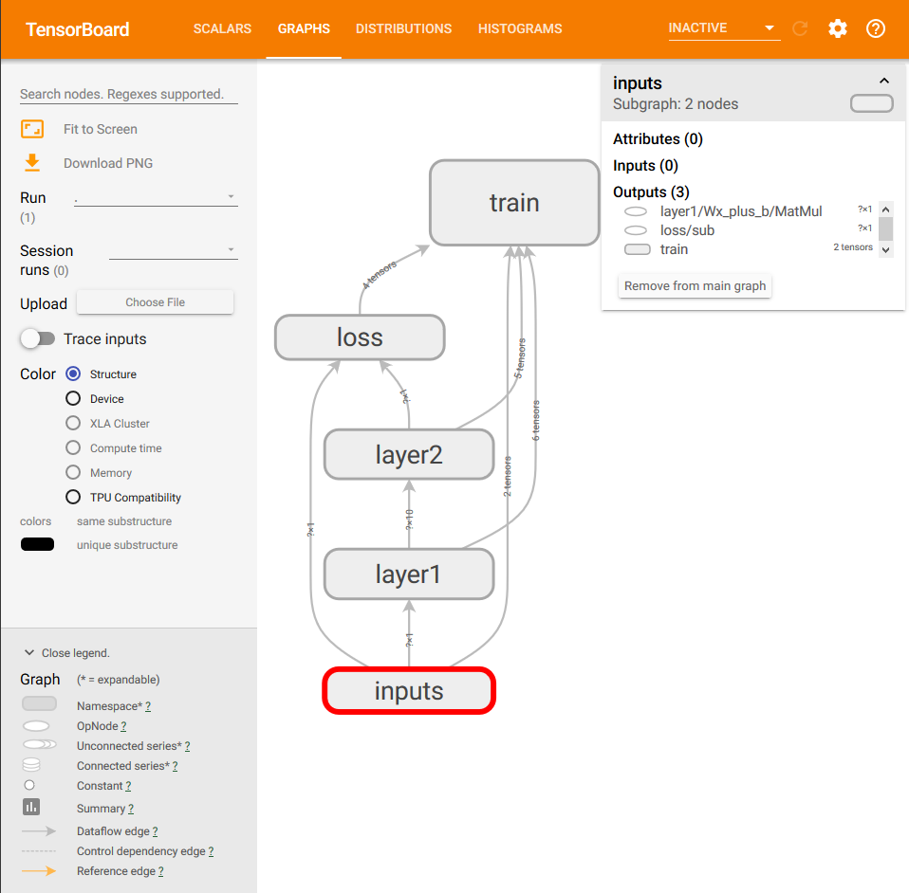Screen dimensions: 909x893
Task: Open the Constant help question link
Action: (128, 786)
